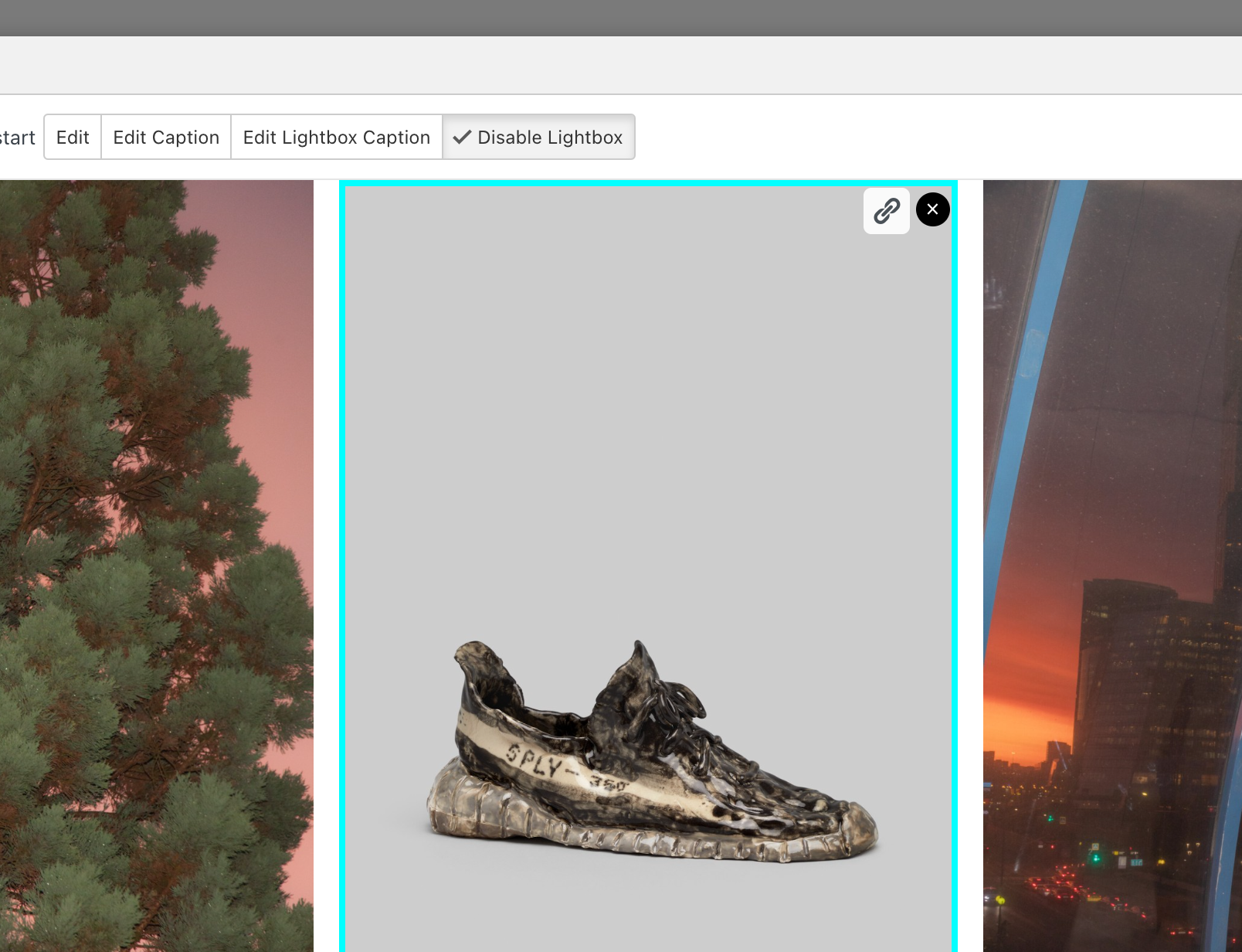1242x952 pixels.
Task: Remove the sneaker image via the black X icon
Action: pyautogui.click(x=932, y=209)
